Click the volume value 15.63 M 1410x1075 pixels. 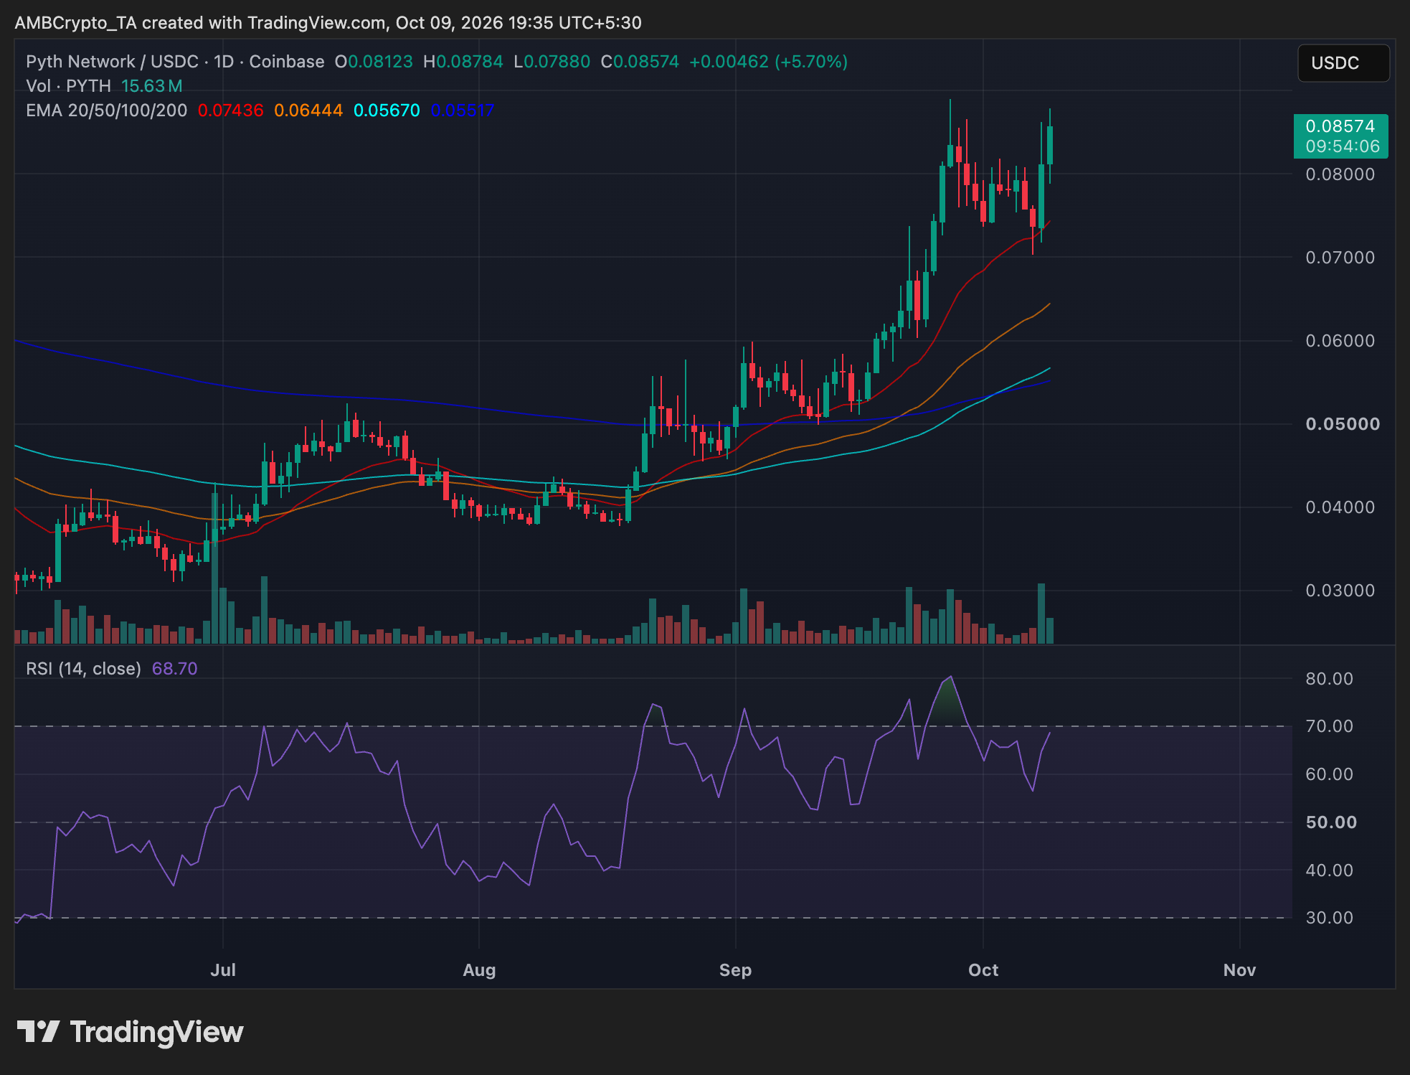pos(152,86)
